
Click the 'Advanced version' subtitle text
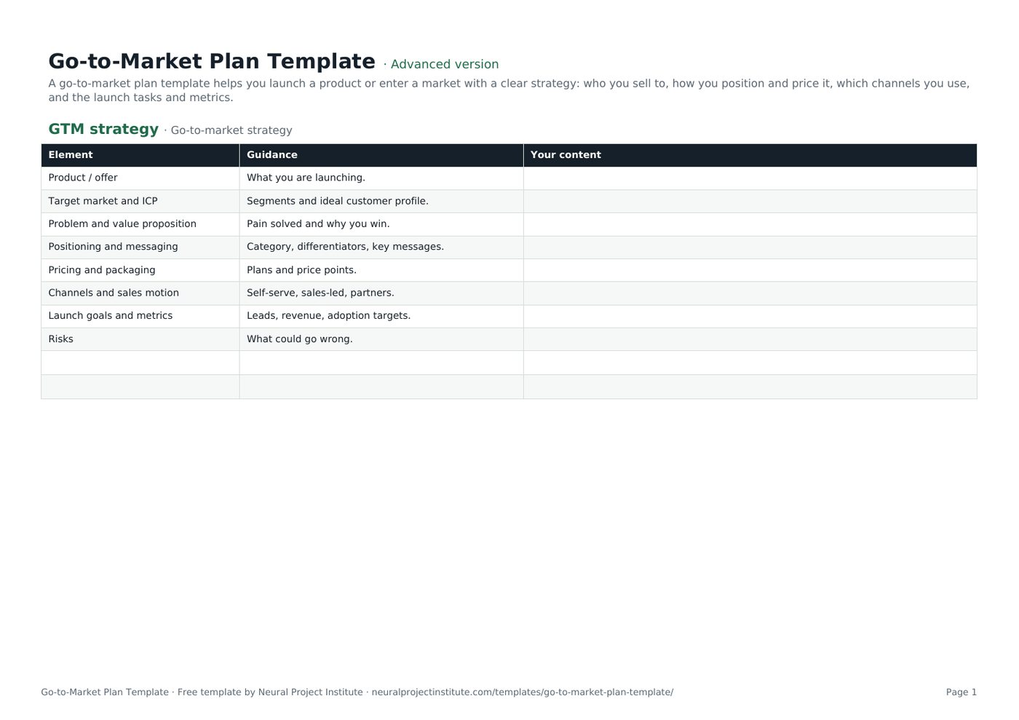(x=445, y=64)
